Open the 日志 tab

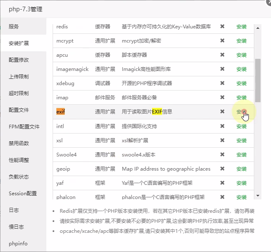click(23, 210)
